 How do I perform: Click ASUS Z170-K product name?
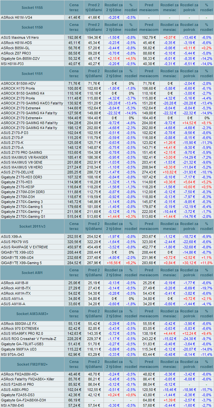click(x=12, y=143)
